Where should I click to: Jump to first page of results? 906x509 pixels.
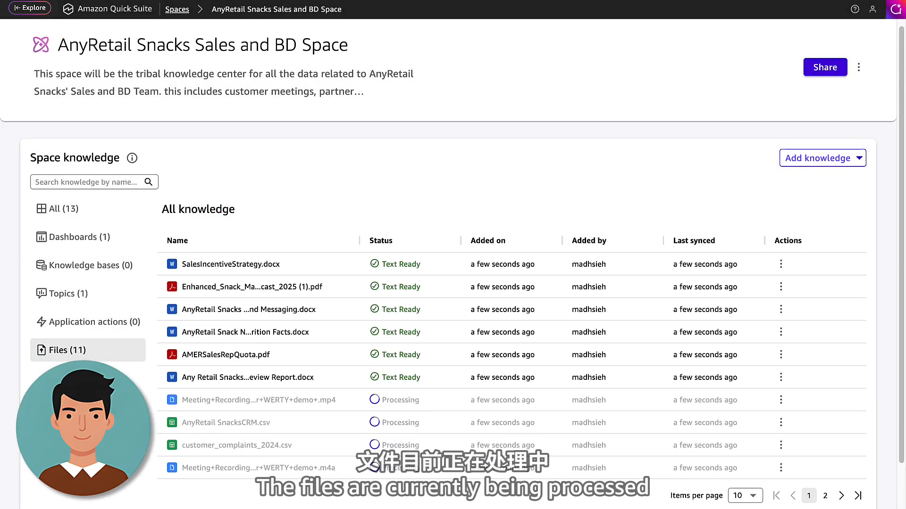pos(776,495)
